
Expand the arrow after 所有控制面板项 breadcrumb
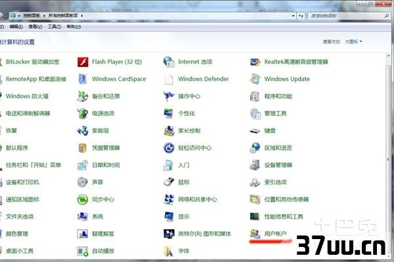[82, 16]
